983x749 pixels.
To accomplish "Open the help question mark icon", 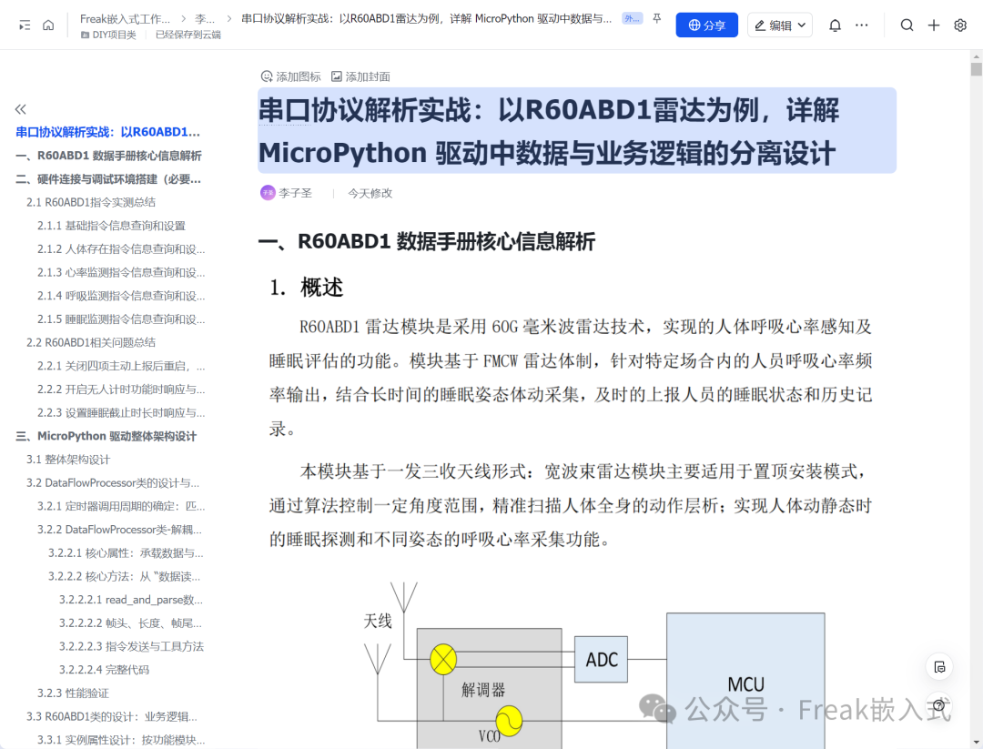I will tap(938, 705).
